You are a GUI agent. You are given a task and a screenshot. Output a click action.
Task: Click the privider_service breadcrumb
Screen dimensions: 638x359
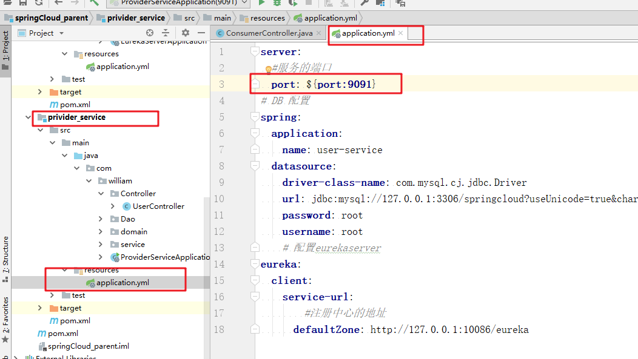pyautogui.click(x=131, y=18)
